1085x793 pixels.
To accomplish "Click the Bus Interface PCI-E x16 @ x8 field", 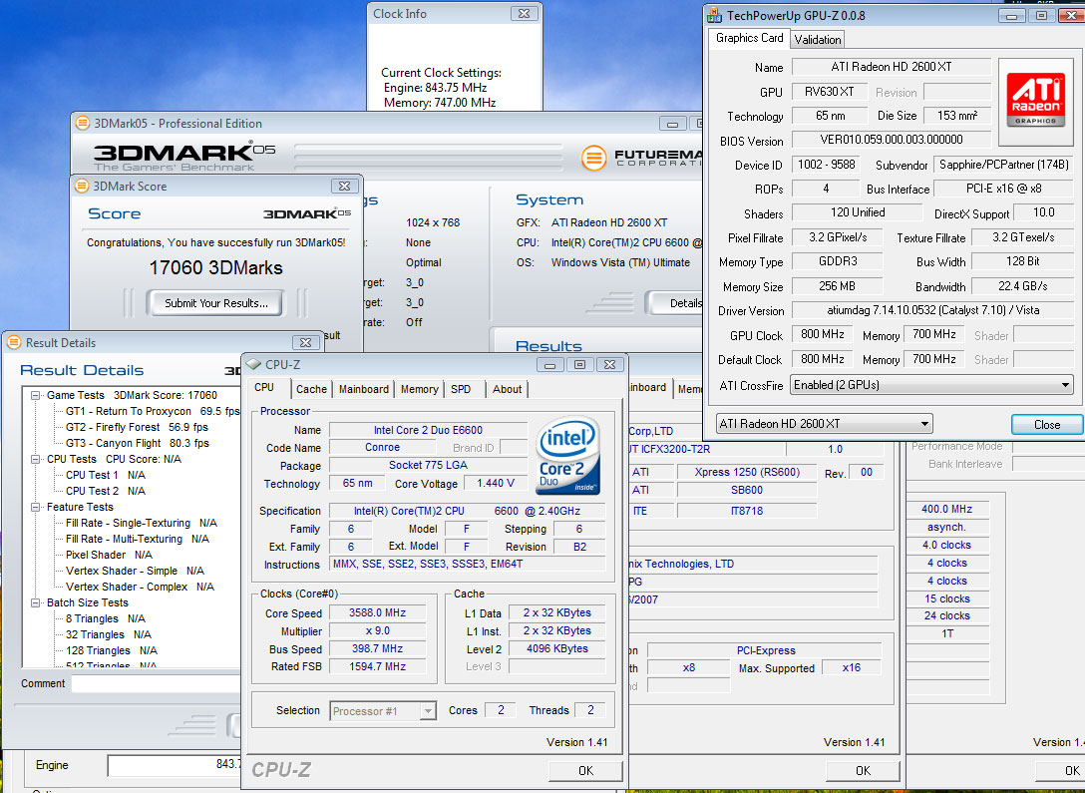I will coord(1003,189).
